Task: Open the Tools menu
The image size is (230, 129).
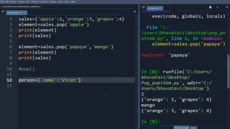Action: click(x=61, y=1)
